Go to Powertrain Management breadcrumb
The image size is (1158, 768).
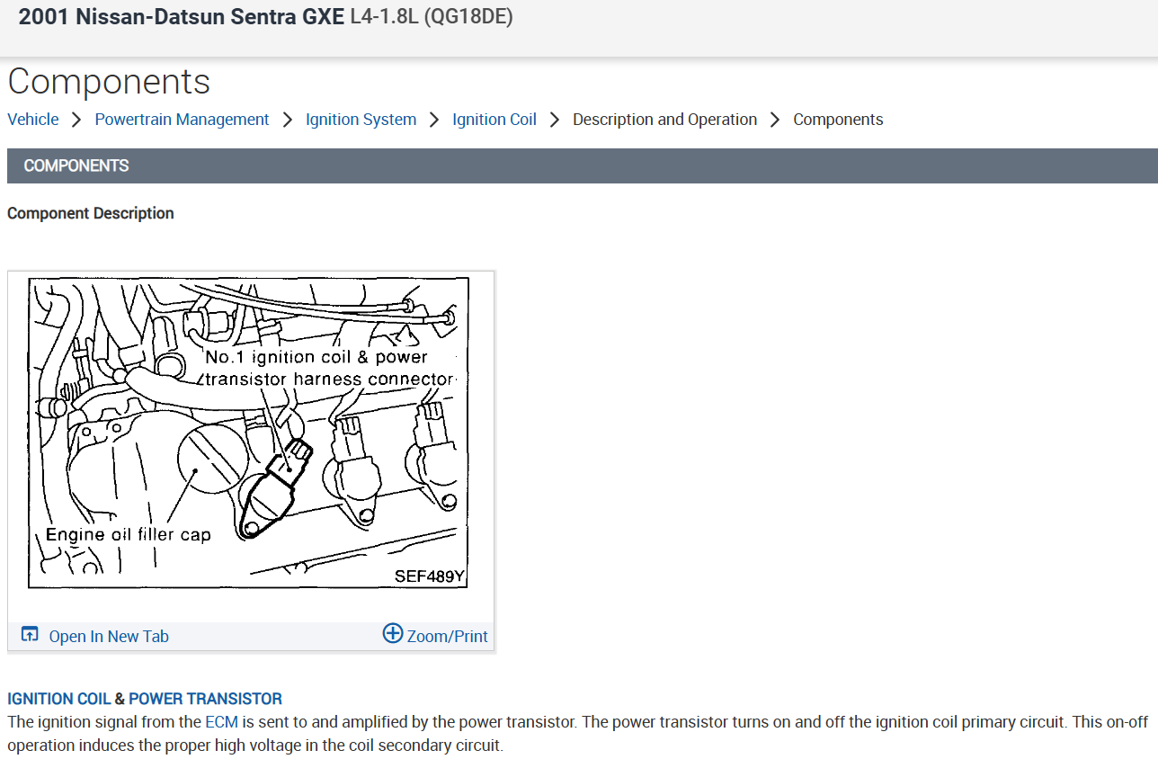182,120
